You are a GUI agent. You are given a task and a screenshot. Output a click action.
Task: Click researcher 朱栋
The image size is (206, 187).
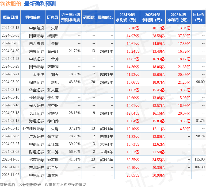(x=55, y=44)
